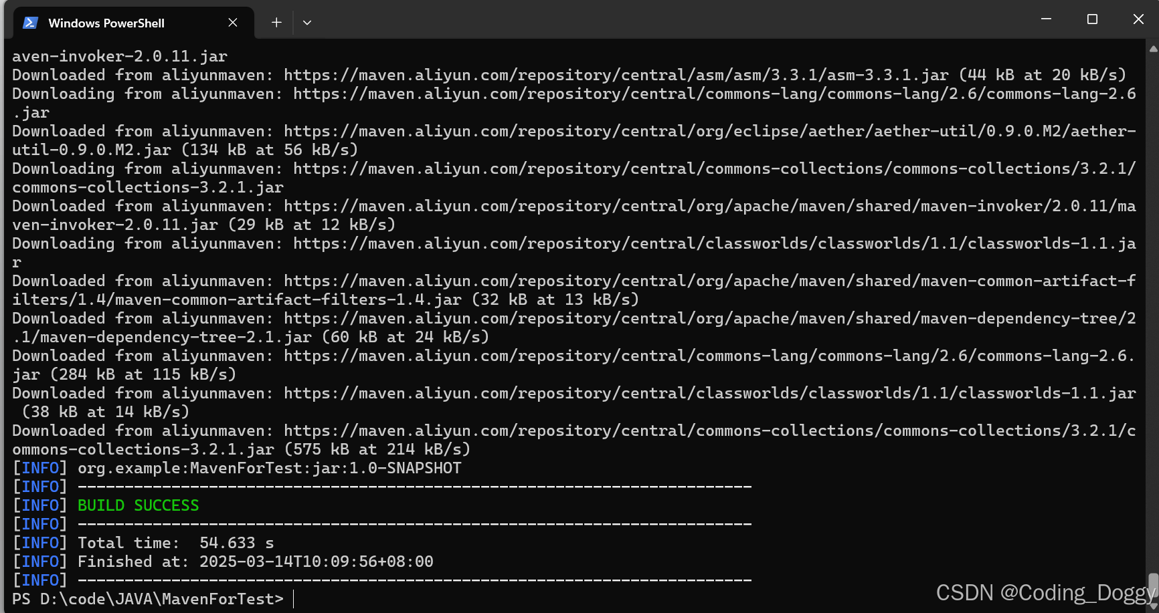1159x613 pixels.
Task: Click the Finished at timestamp line
Action: point(254,561)
